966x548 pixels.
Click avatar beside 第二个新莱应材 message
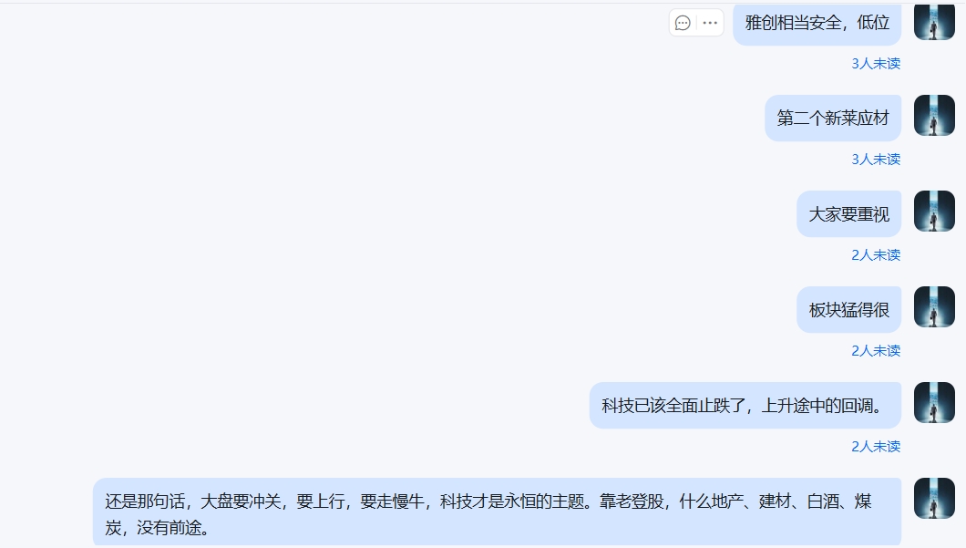[934, 115]
